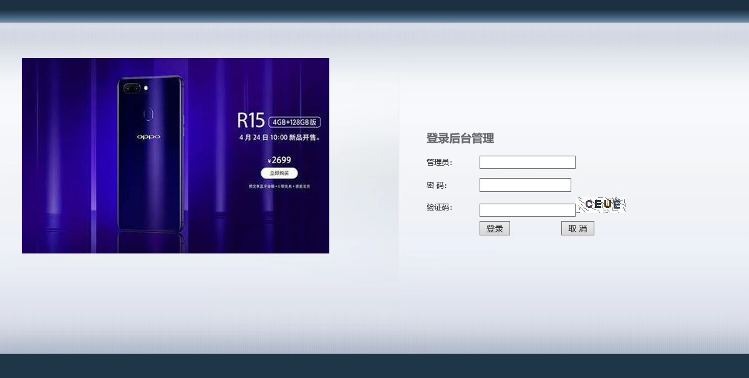Screen dimensions: 749x378
Task: Open the OPPO R15 promotional banner
Action: coord(175,156)
